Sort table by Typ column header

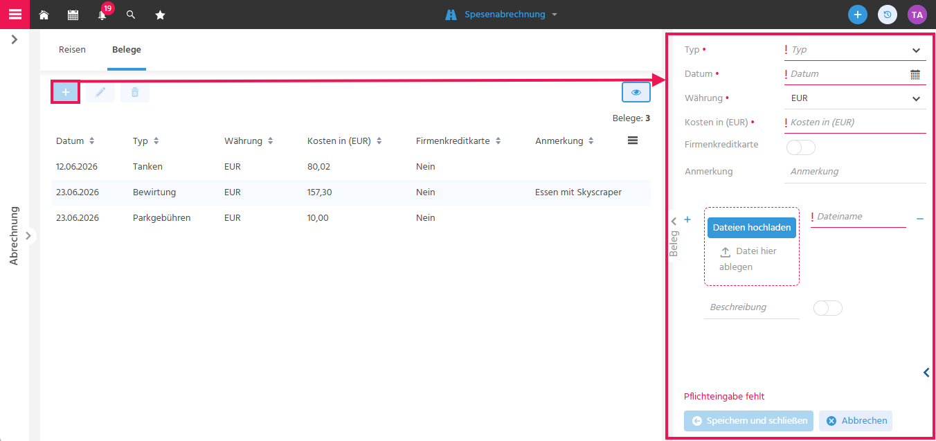(x=146, y=141)
